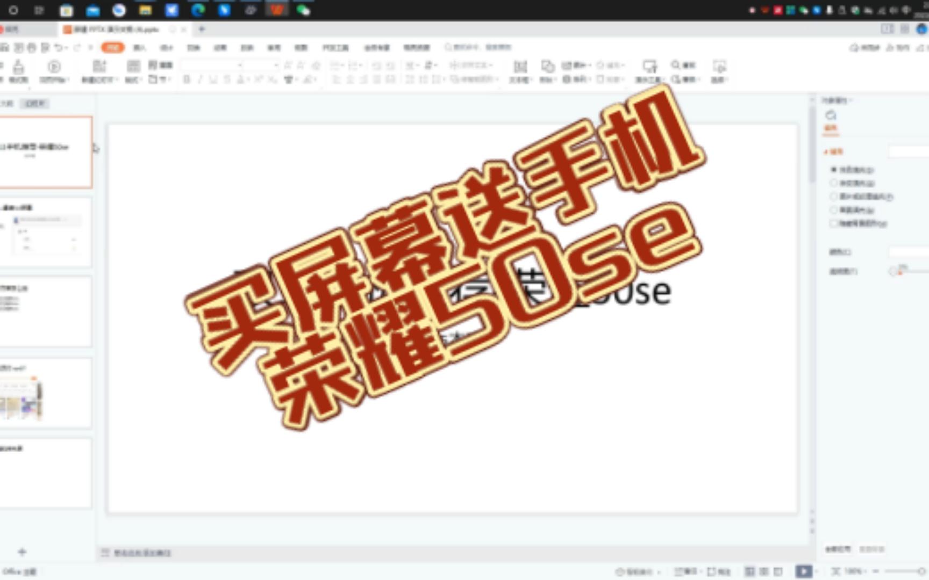
Task: Click the redo arrow icon
Action: [76, 48]
